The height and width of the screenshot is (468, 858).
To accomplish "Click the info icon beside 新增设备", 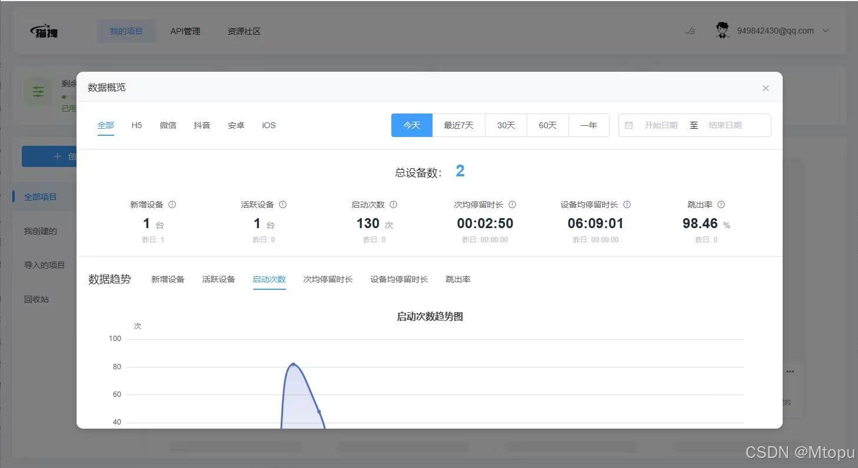I will click(x=171, y=204).
